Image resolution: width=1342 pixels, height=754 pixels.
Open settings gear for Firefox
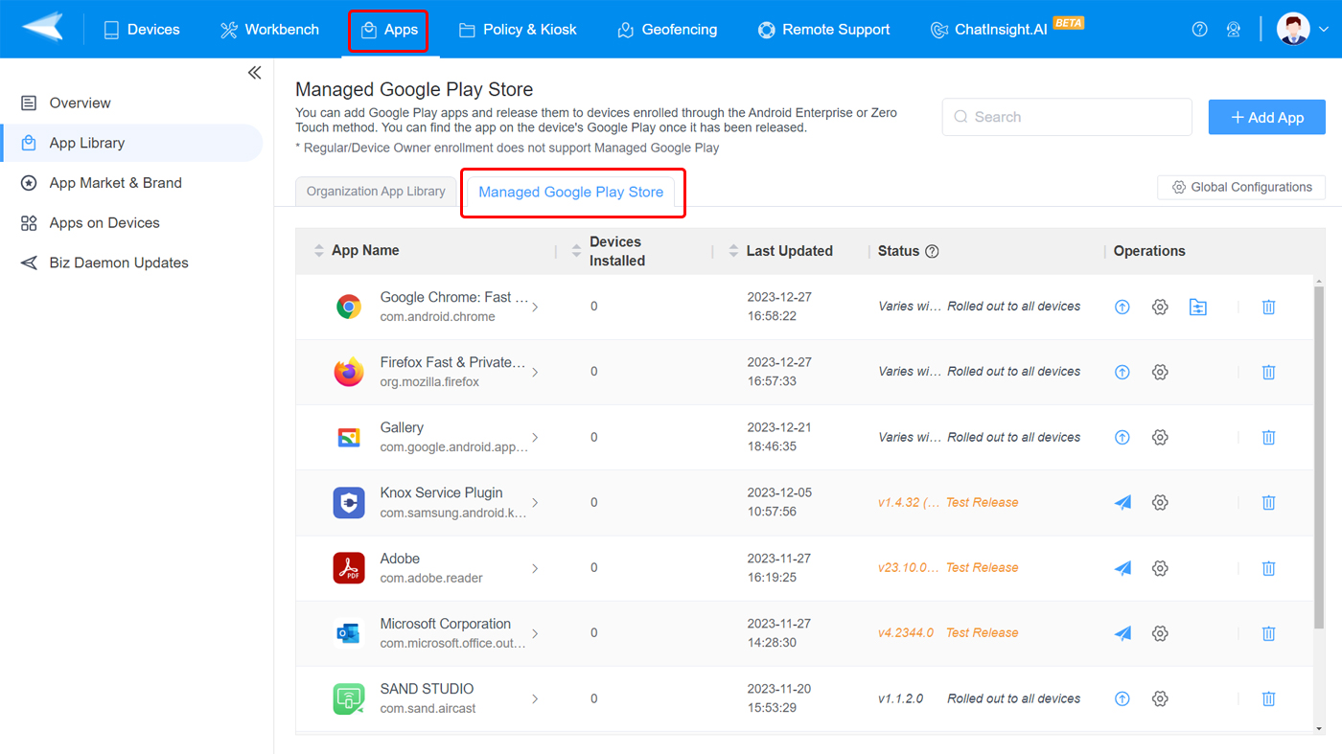click(1160, 372)
